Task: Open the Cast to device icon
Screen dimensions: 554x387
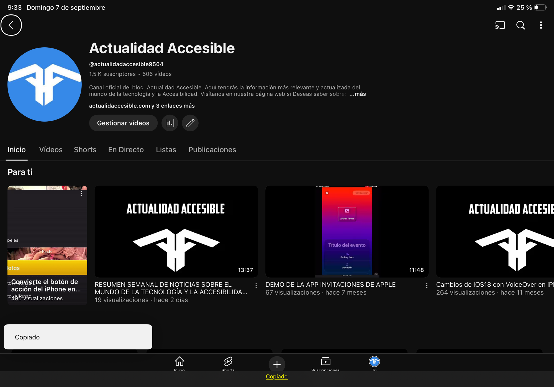Action: (500, 25)
